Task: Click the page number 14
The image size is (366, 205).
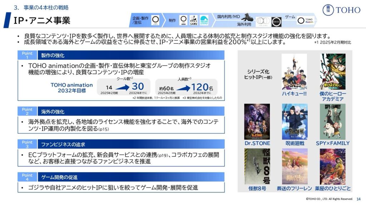Action: tap(358, 199)
